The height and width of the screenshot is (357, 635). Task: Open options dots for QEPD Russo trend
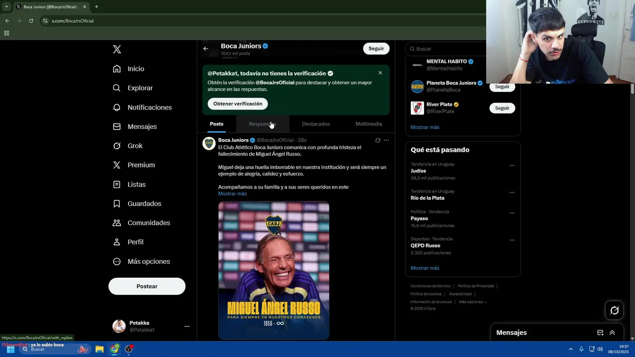point(512,240)
